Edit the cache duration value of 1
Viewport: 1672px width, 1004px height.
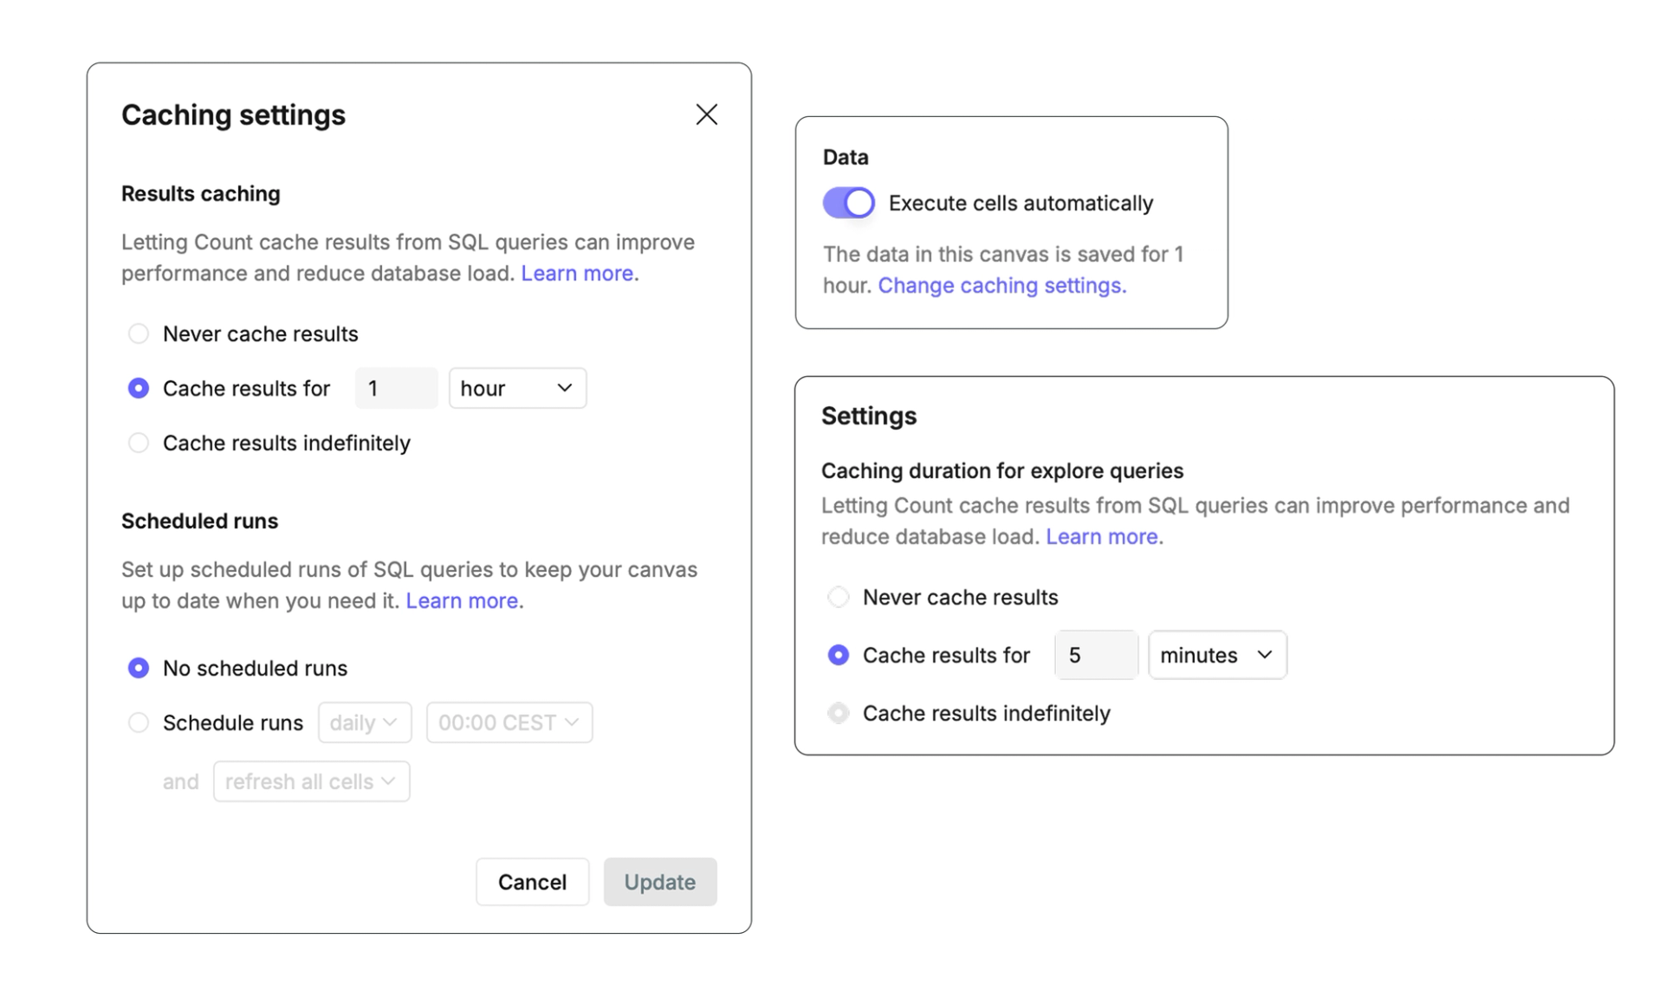[x=396, y=388]
